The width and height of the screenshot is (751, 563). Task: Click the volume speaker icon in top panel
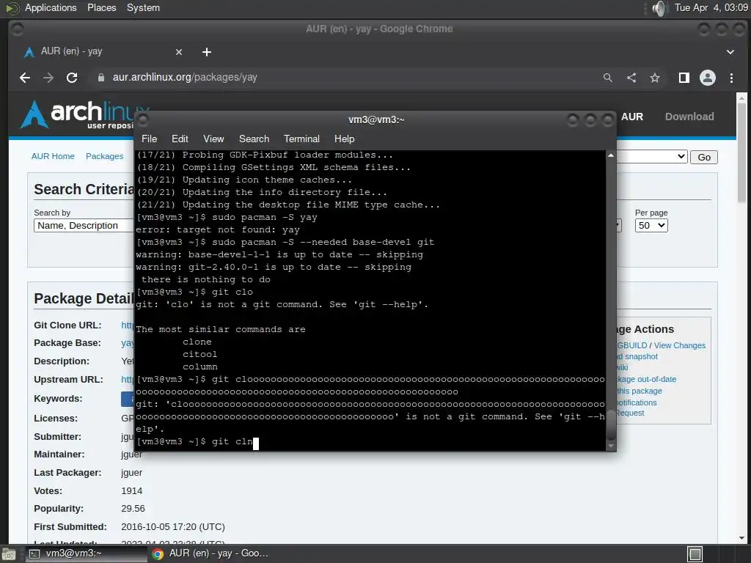tap(659, 8)
